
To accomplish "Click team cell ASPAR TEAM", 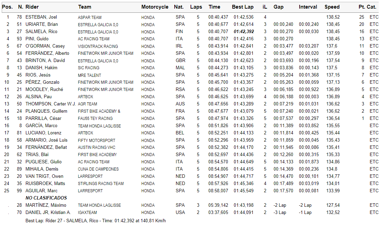I will pos(90,17).
